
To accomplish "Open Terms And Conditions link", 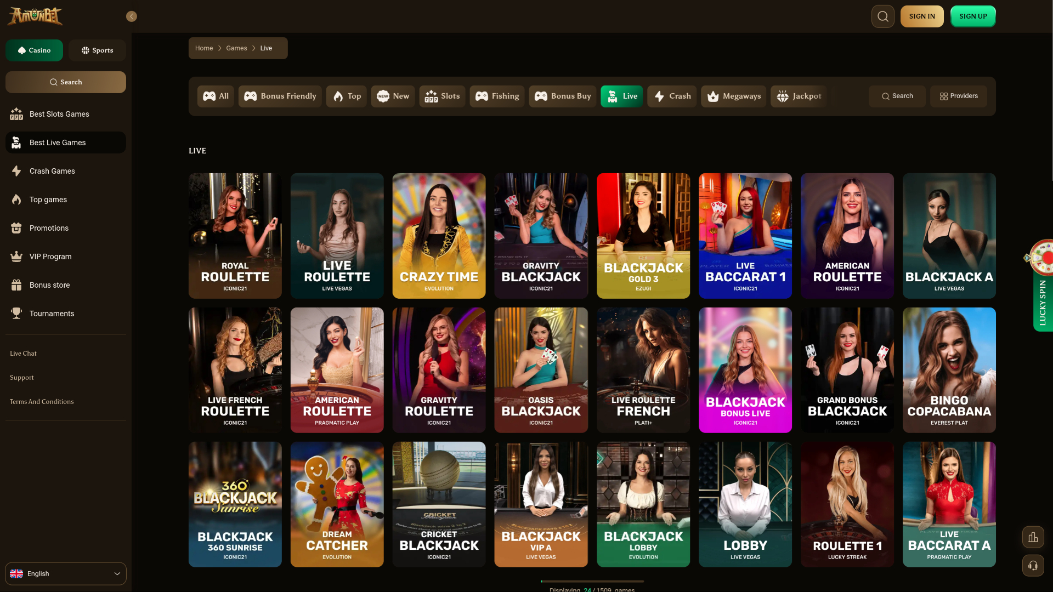I will coord(42,402).
